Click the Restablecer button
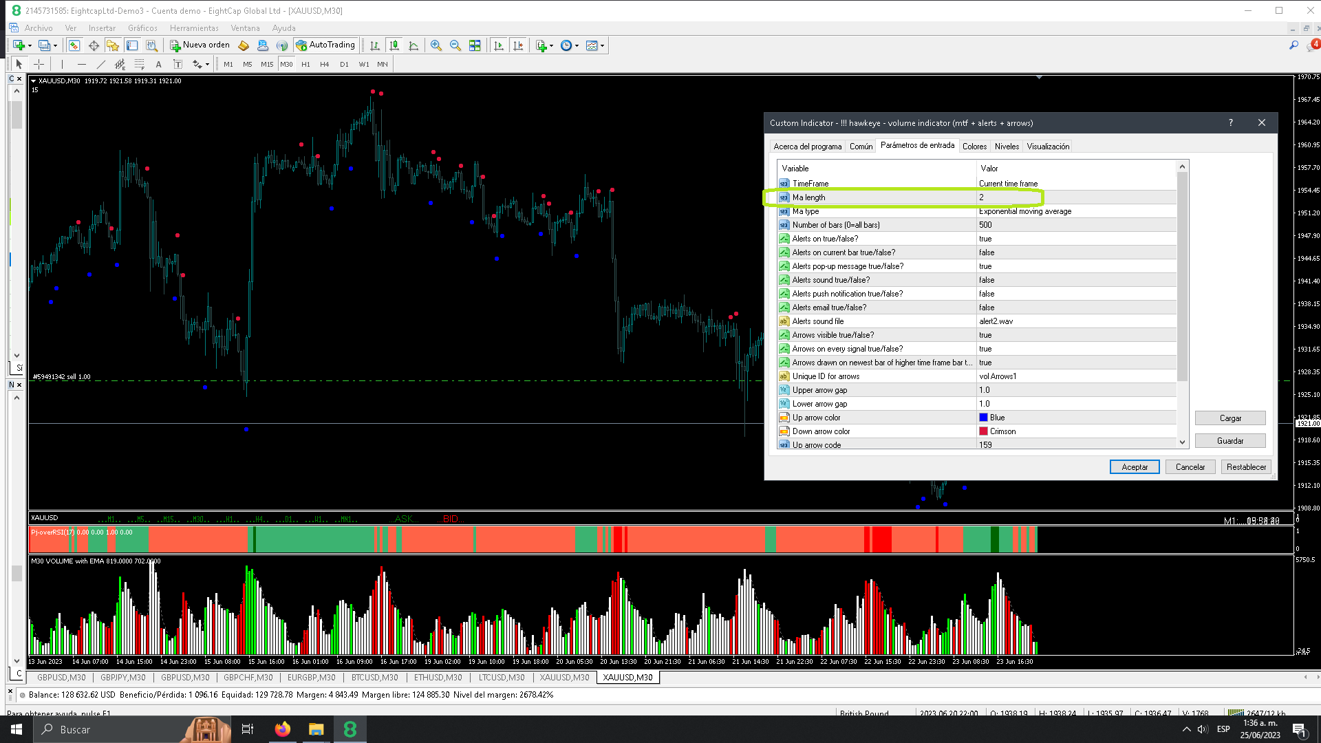Screen dimensions: 1321x743 [x=1245, y=467]
